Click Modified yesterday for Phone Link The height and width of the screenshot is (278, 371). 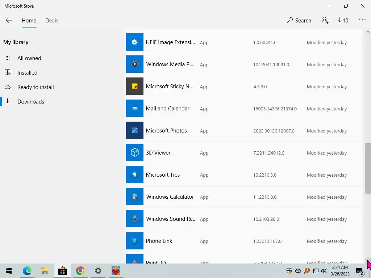point(327,241)
